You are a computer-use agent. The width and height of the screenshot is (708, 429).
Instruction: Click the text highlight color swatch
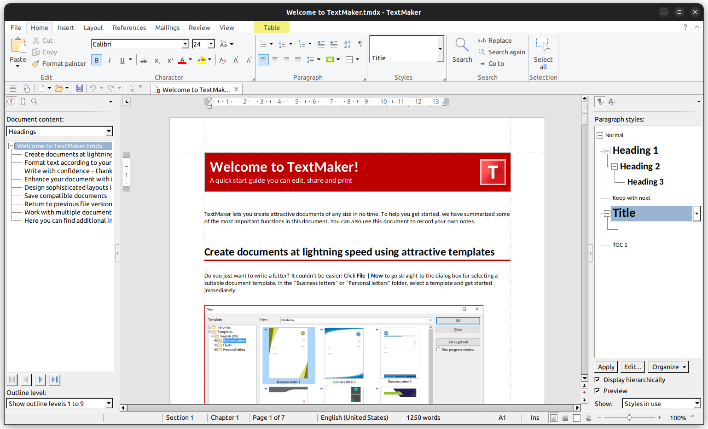[202, 60]
